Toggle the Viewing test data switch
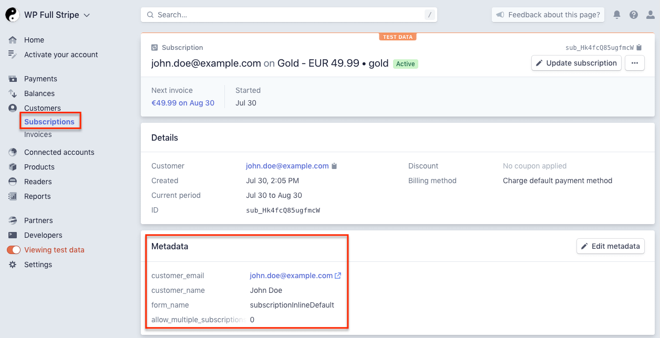The height and width of the screenshot is (338, 660). coord(14,250)
